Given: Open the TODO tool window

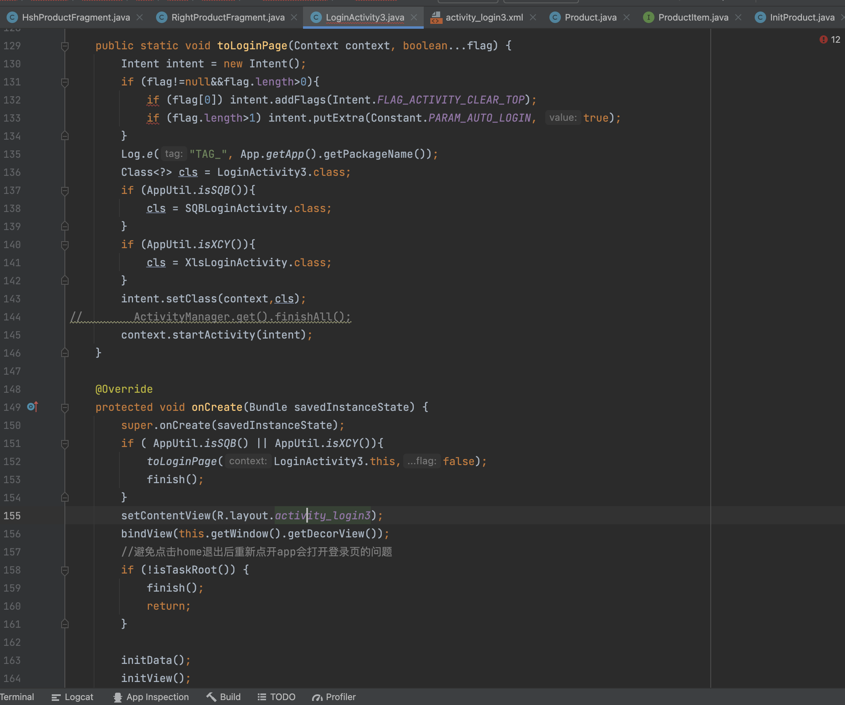Looking at the screenshot, I should click(x=277, y=697).
